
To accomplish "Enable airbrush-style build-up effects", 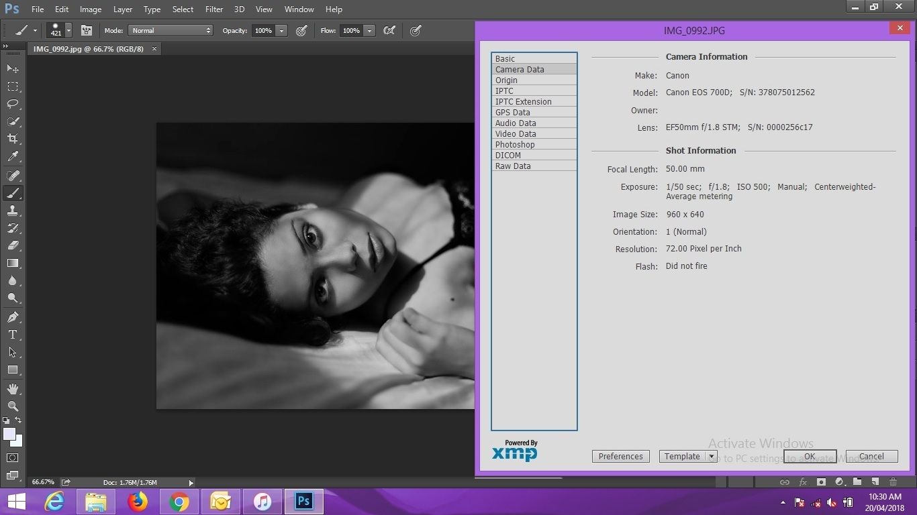I will click(x=389, y=30).
